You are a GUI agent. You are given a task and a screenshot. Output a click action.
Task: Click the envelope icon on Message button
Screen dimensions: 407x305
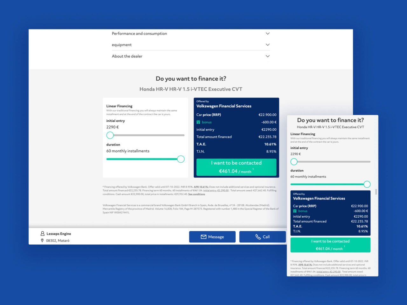203,237
